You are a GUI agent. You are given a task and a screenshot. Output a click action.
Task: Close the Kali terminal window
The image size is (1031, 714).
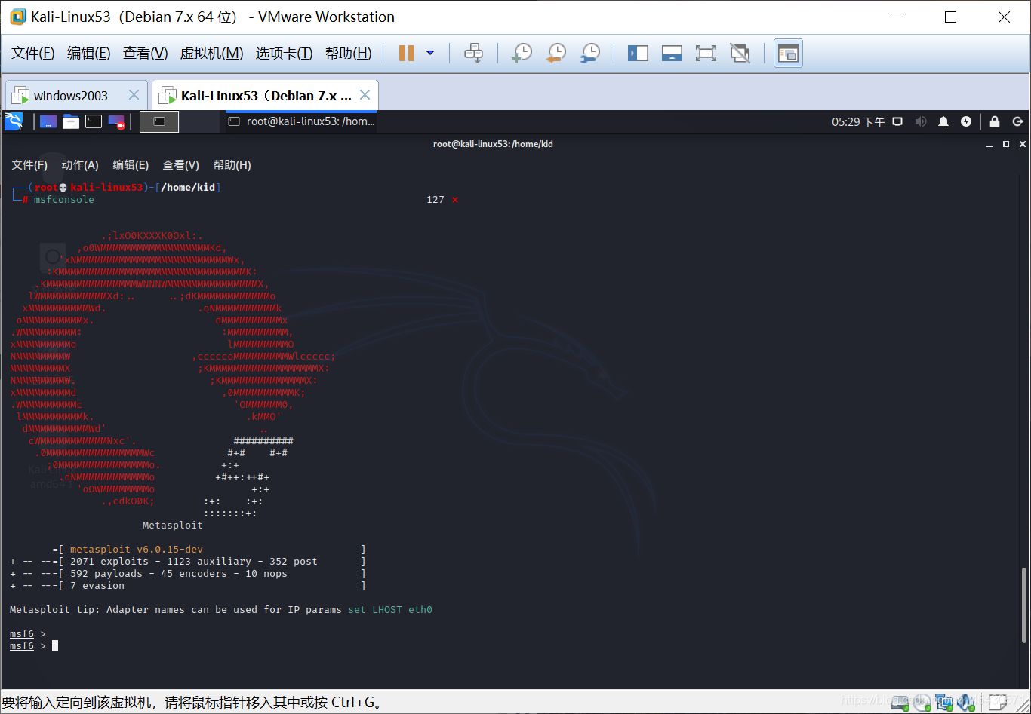1023,144
